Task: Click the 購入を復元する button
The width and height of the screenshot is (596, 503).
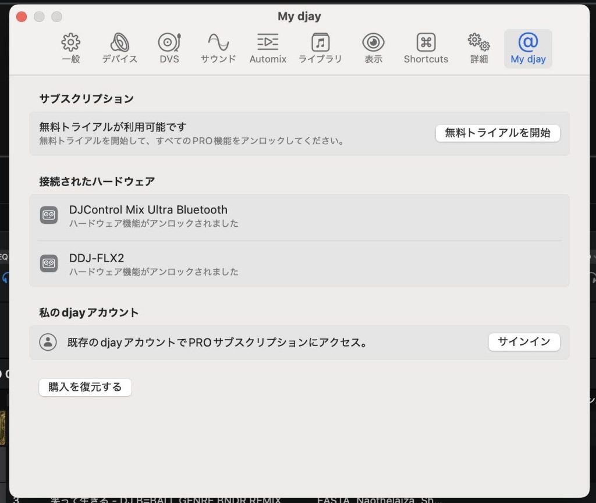Action: (x=85, y=387)
